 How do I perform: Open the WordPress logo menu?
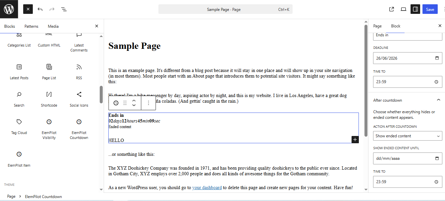click(x=9, y=9)
